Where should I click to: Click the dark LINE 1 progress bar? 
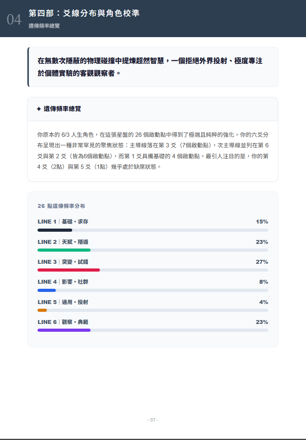[55, 230]
